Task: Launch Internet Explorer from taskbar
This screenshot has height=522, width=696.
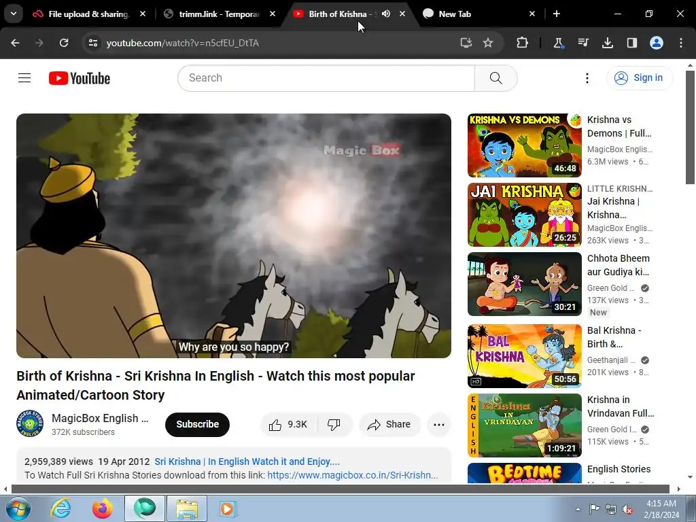Action: pyautogui.click(x=60, y=508)
